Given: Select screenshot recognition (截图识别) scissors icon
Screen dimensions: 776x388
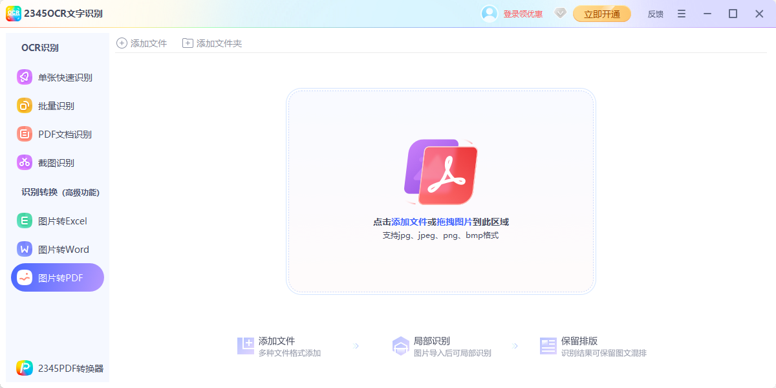Looking at the screenshot, I should (x=25, y=163).
